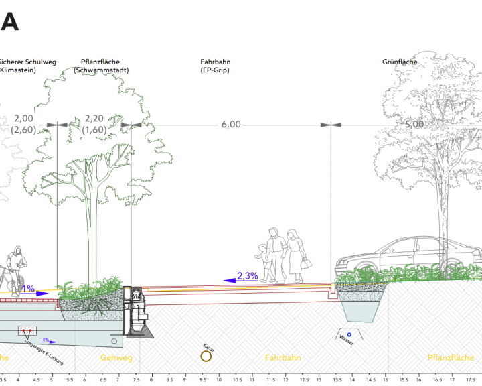Click the blue Wasser pipe symbol

[x=349, y=334]
